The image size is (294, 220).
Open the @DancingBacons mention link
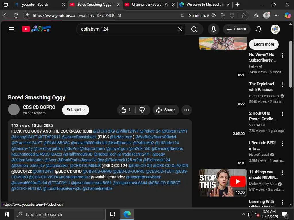point(167,149)
